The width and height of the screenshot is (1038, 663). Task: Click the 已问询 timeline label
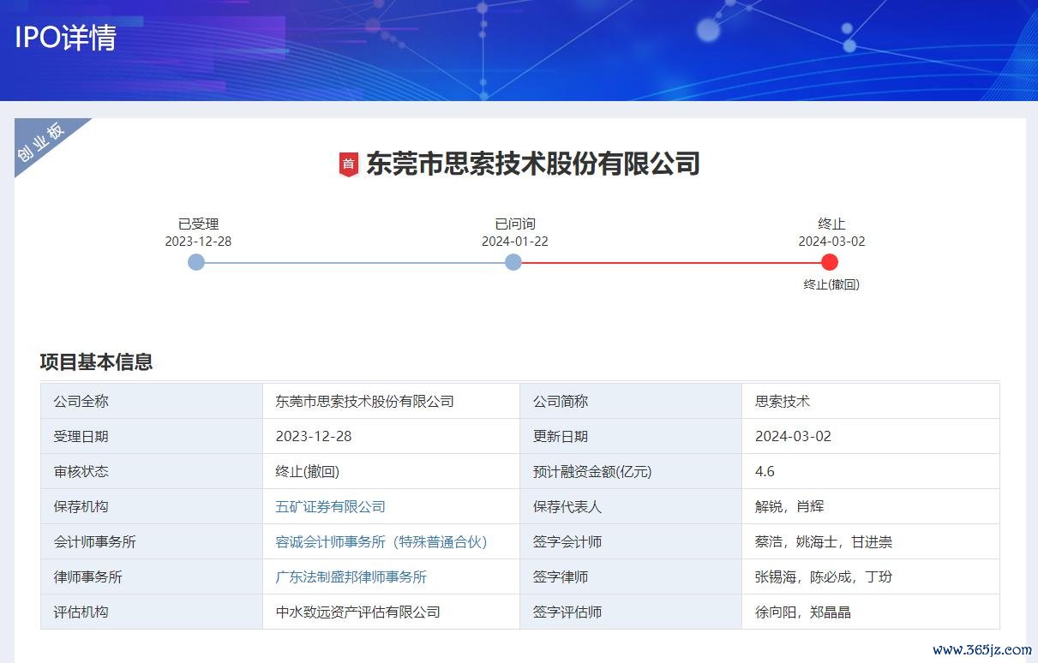515,224
